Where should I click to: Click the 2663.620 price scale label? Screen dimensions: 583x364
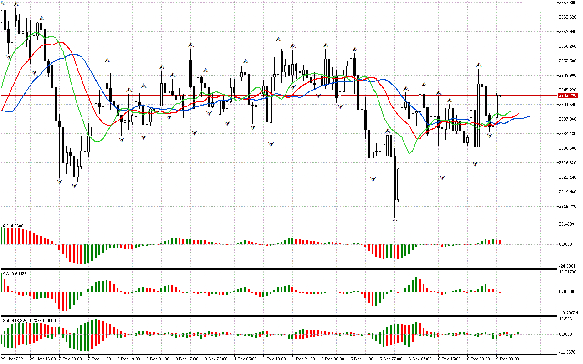pyautogui.click(x=568, y=17)
